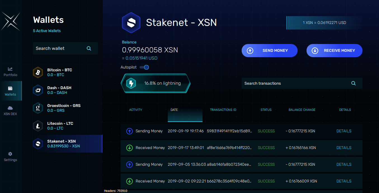This screenshot has height=193, width=379.
Task: Sort transactions by DATE column
Action: [174, 110]
